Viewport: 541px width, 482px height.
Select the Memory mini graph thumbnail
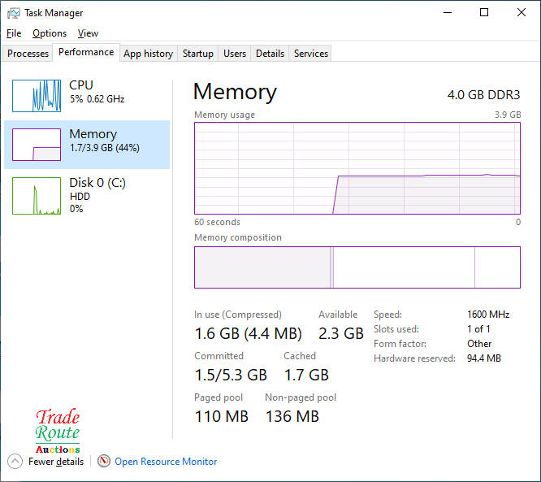[x=36, y=145]
